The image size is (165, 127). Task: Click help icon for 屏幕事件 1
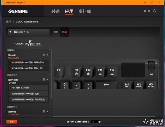(x=49, y=50)
